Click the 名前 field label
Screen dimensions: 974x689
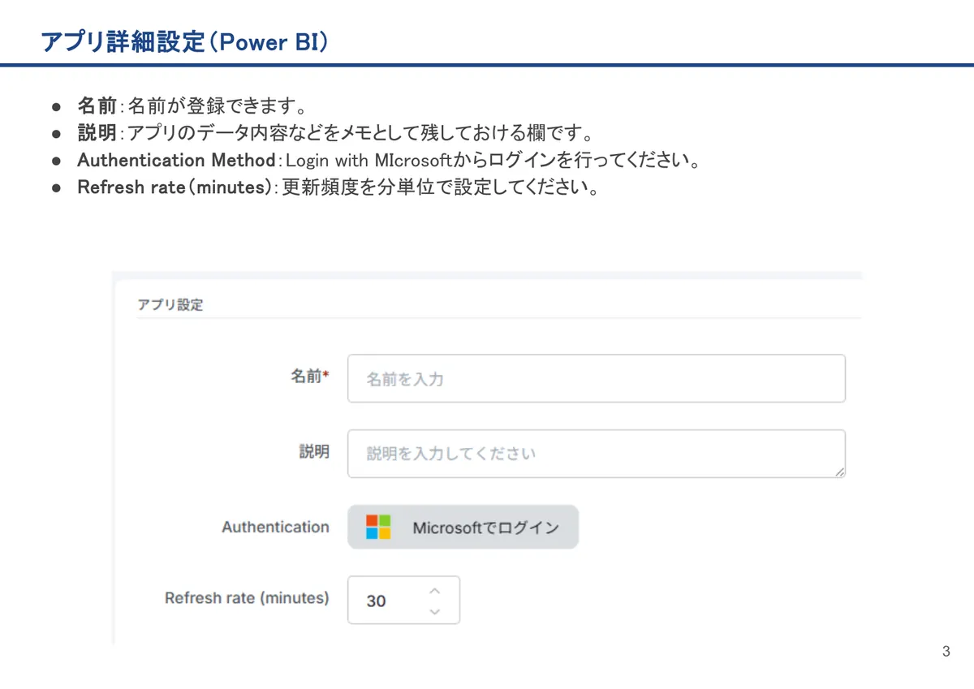(310, 377)
